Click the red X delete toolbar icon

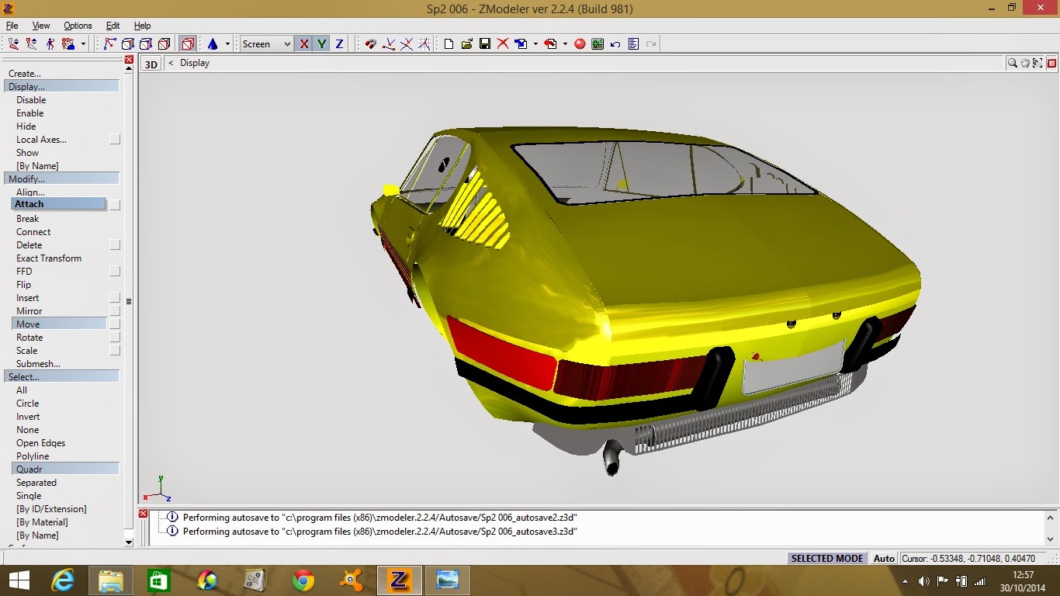click(503, 44)
